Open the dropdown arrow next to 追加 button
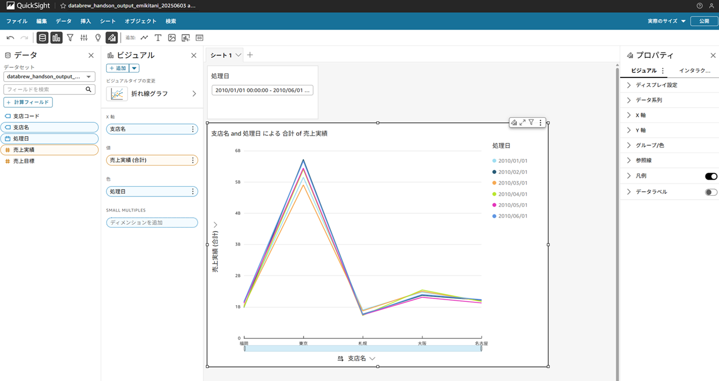Screen dimensions: 719x381 point(134,68)
